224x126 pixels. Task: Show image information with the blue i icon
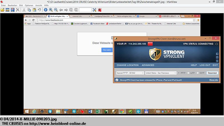coord(46,10)
